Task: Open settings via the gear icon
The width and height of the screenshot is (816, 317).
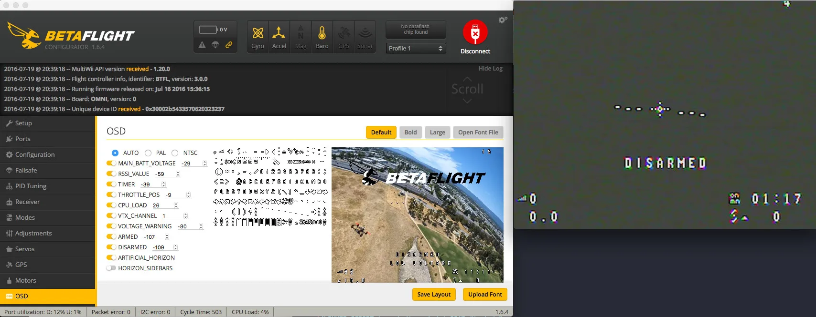Action: [x=503, y=20]
